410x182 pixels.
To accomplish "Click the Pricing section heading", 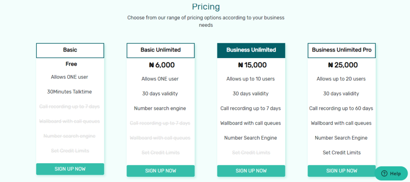I will [x=206, y=7].
